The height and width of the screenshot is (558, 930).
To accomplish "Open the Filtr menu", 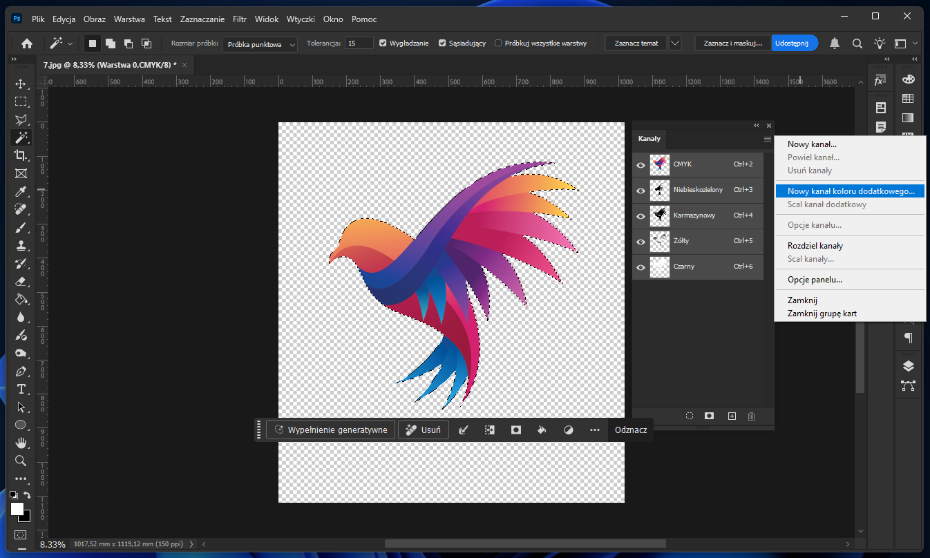I will [x=239, y=19].
